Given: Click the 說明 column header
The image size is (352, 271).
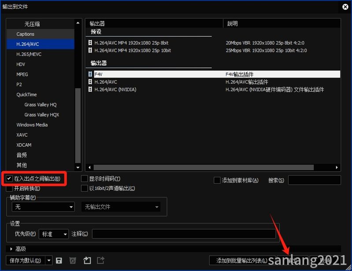Looking at the screenshot, I should pyautogui.click(x=282, y=23).
